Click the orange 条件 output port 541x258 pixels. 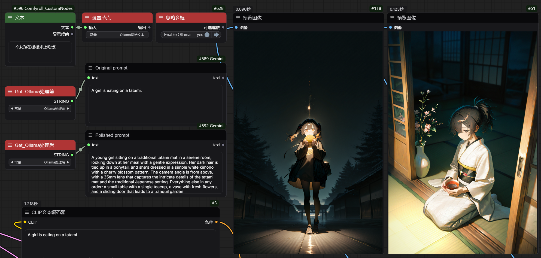(x=216, y=222)
